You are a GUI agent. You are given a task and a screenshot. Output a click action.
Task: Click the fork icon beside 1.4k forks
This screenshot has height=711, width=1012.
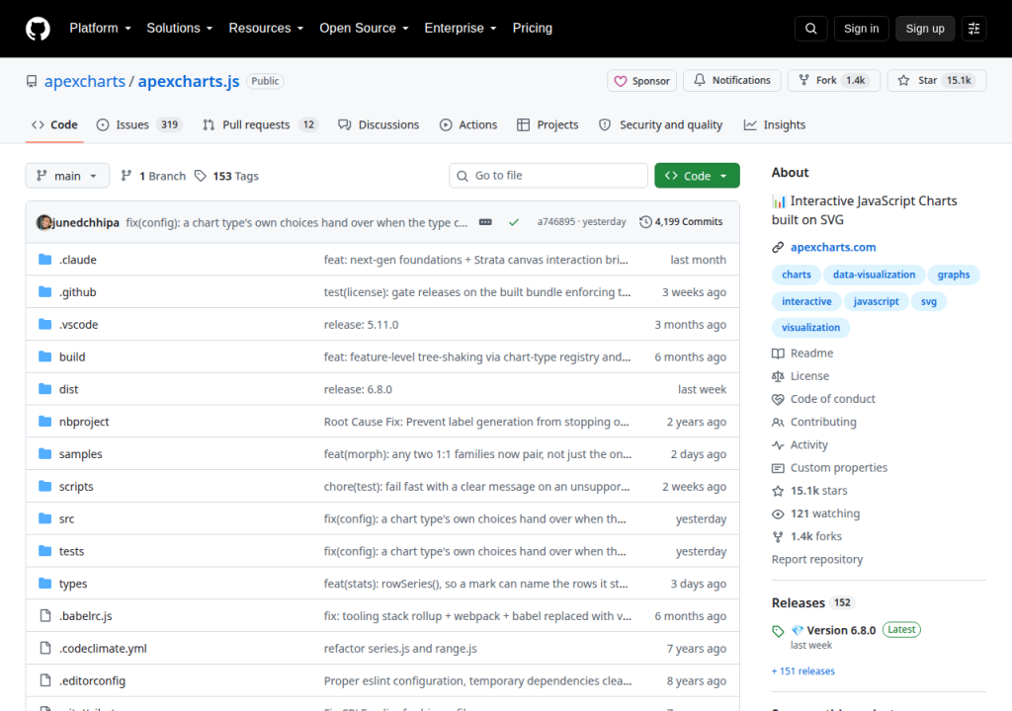[x=778, y=537]
